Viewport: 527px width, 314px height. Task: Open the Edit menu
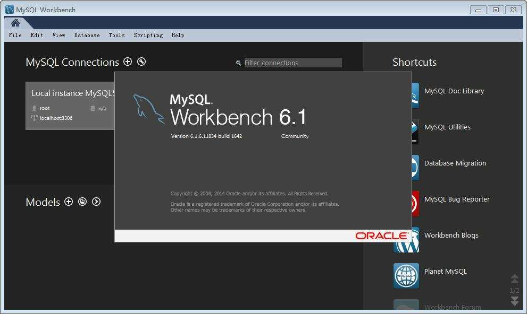37,35
